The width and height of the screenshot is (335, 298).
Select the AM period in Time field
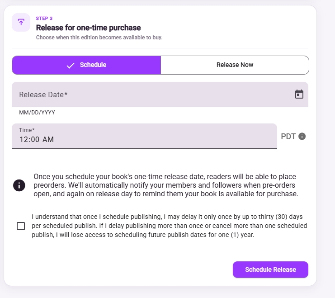(48, 139)
